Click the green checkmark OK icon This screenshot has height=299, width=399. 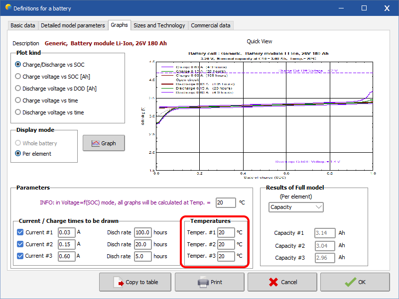point(350,282)
